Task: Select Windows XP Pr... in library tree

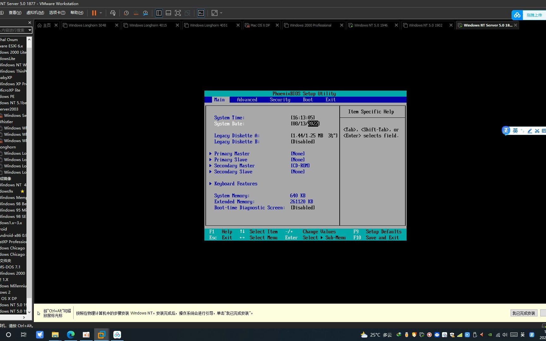Action: click(13, 84)
